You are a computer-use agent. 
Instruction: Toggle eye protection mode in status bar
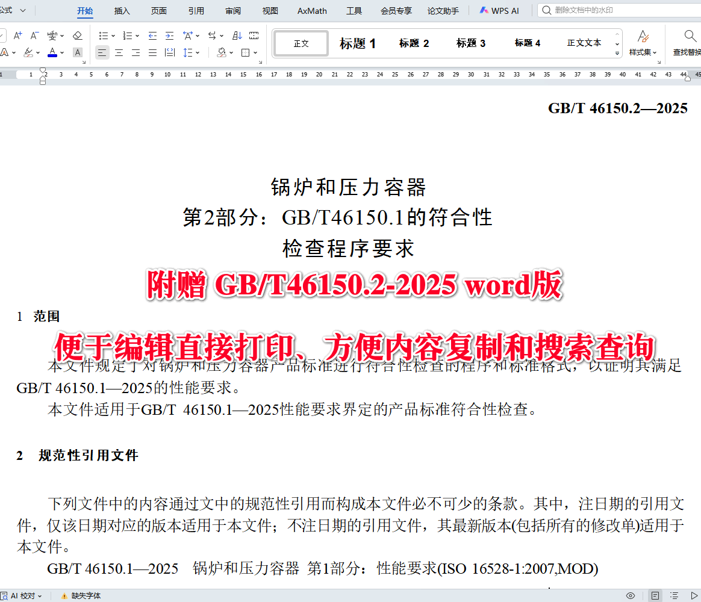[631, 596]
